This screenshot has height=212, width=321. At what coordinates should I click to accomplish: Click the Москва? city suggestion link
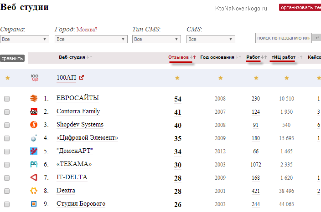87,30
